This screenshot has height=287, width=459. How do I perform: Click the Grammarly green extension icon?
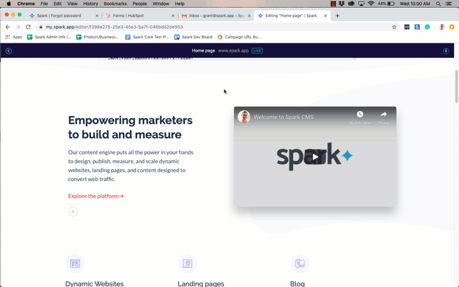pyautogui.click(x=427, y=27)
